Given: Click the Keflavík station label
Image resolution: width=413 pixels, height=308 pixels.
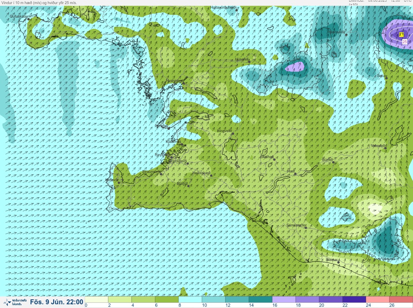Looking at the screenshot, I should pos(112,180).
